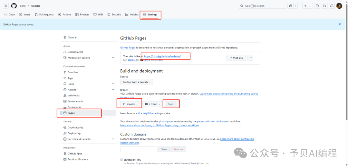This screenshot has width=348, height=167.
Task: Switch to the Security tab
Action: (114, 14)
